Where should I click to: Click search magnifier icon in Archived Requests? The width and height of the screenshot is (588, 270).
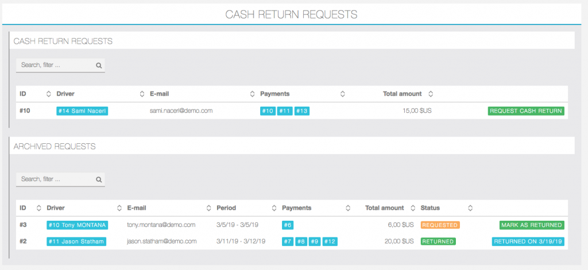[x=99, y=179]
